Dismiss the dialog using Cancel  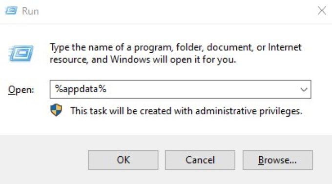200,160
